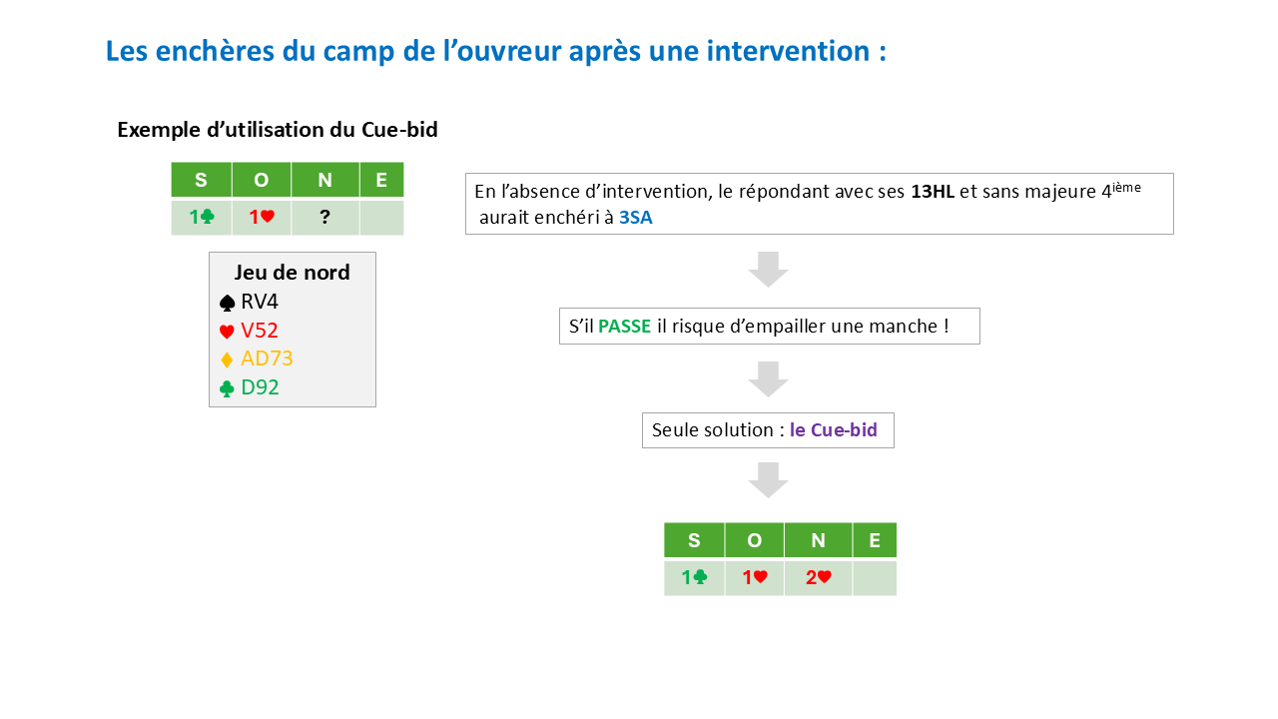Click the gray down arrow below the 3SA text box
Image resolution: width=1278 pixels, height=719 pixels.
[769, 269]
